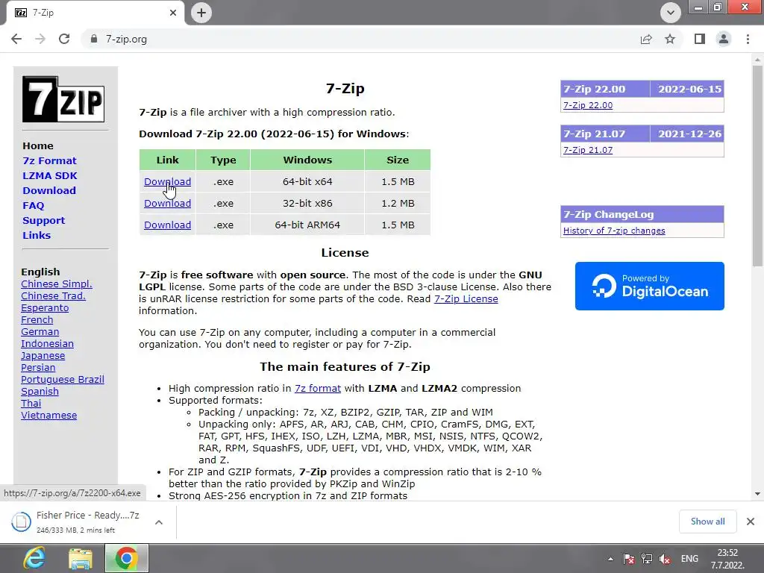Click the Powered by DigitalOcean banner

point(650,286)
